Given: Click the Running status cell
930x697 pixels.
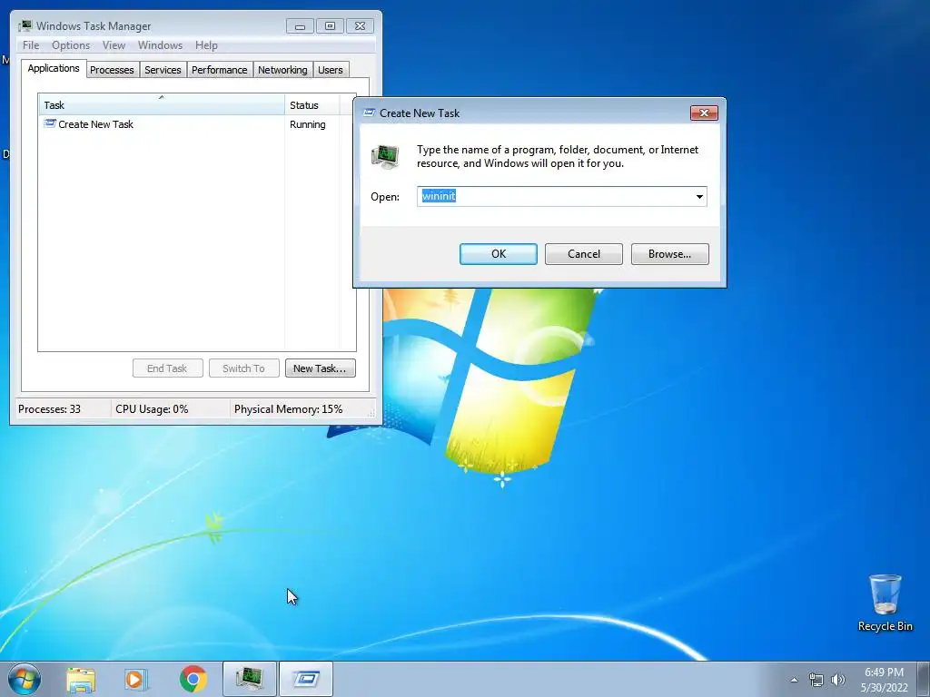Looking at the screenshot, I should click(307, 124).
